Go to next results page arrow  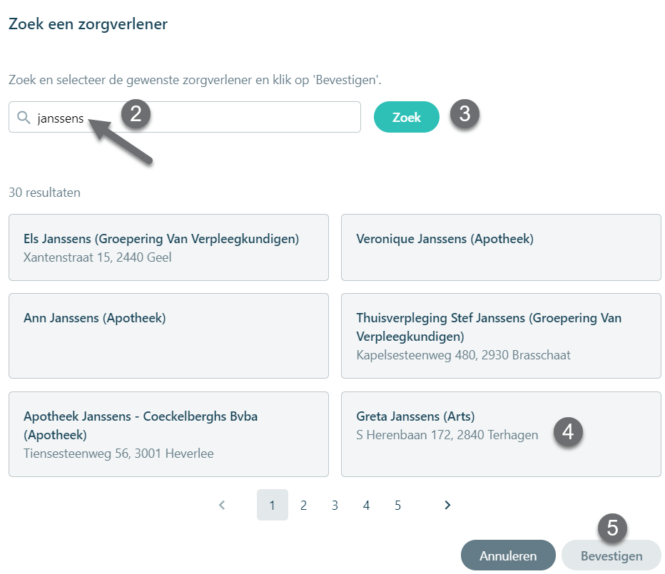[447, 505]
